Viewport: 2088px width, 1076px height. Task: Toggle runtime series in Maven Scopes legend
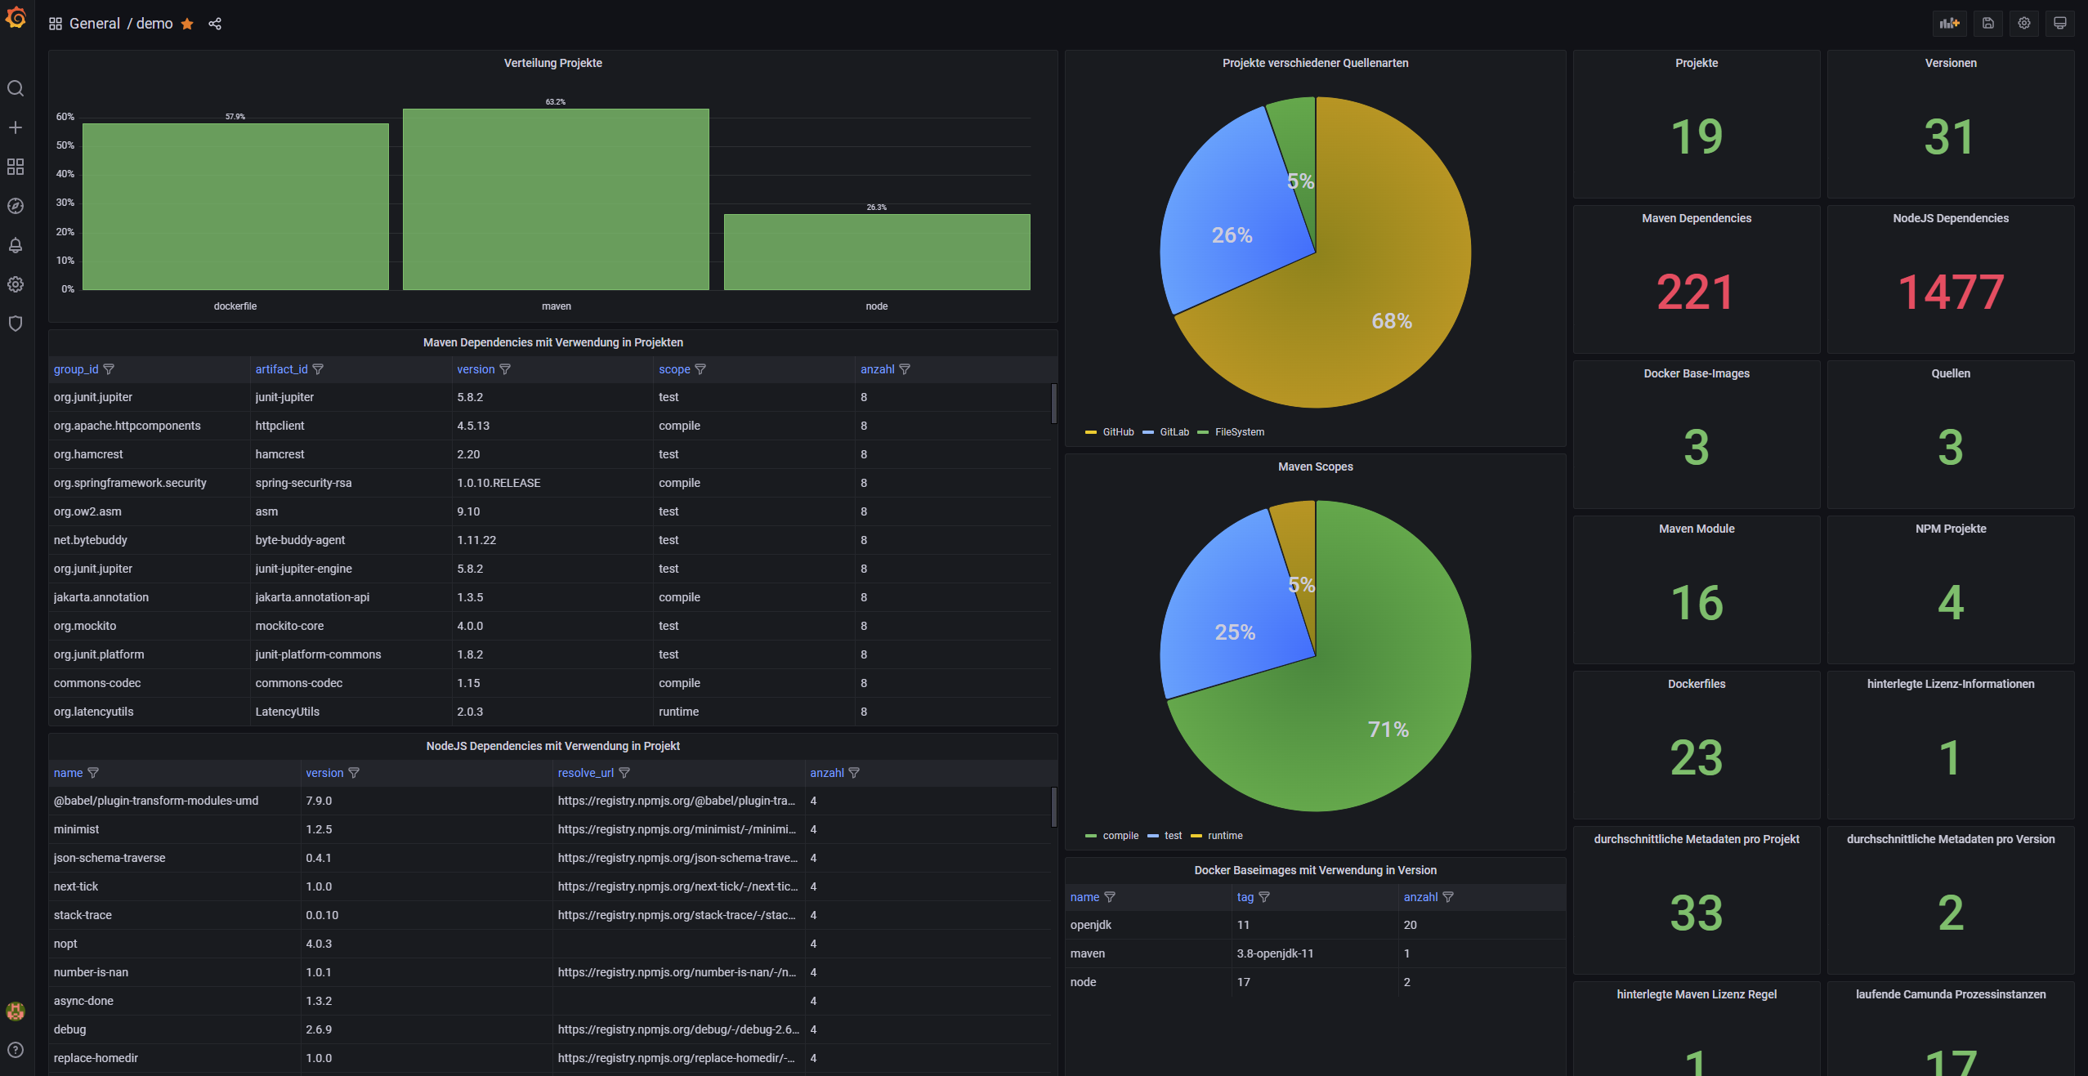pos(1224,836)
